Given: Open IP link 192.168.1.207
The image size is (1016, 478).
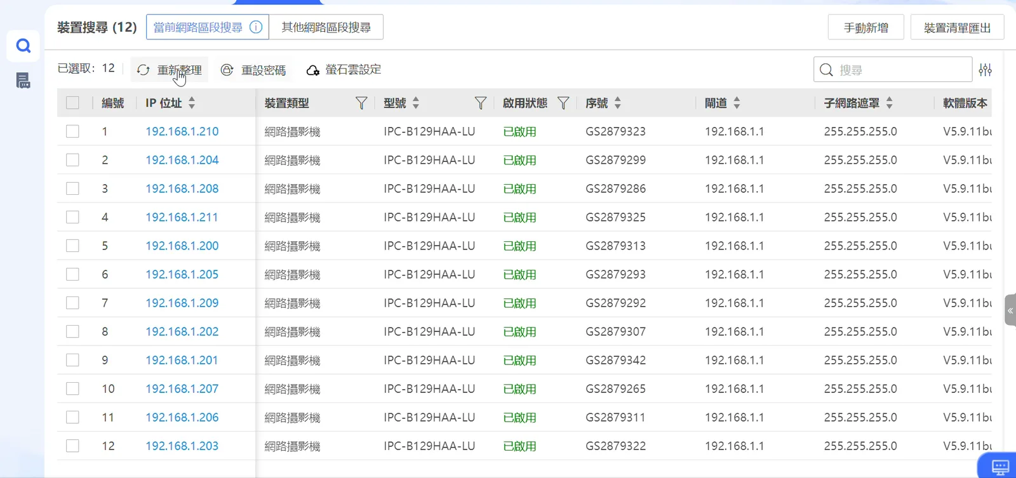Looking at the screenshot, I should 182,388.
